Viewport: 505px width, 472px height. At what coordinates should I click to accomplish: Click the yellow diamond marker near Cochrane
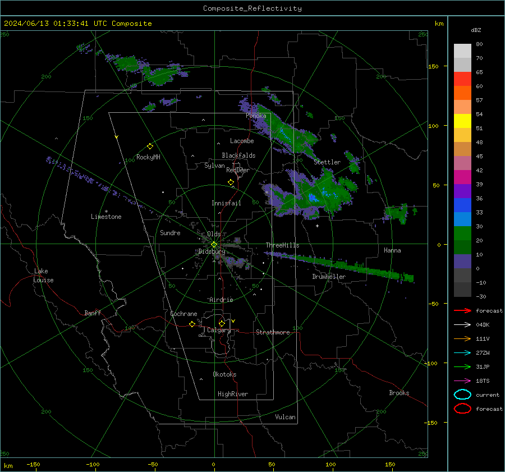[x=192, y=324]
